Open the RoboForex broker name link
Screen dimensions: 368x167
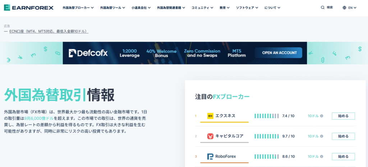click(x=226, y=157)
